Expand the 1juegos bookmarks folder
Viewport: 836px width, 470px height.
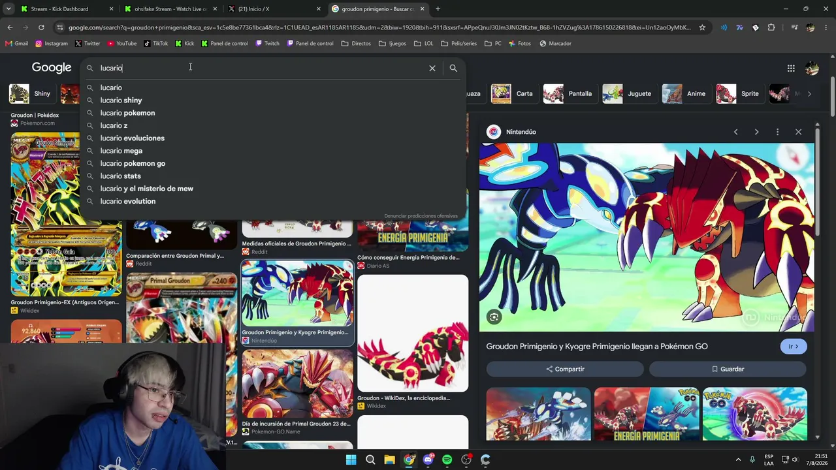click(393, 44)
